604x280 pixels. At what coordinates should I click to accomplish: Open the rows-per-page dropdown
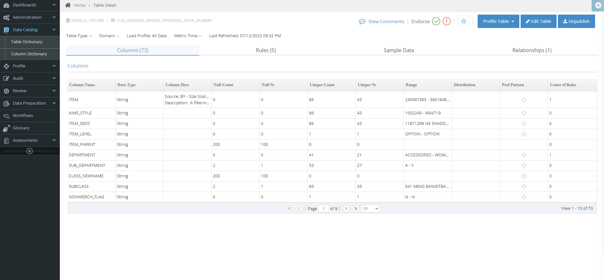(x=370, y=208)
